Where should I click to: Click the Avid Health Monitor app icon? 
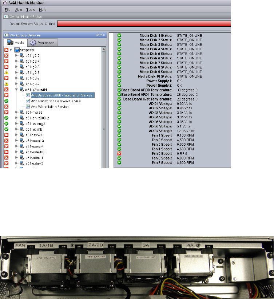pyautogui.click(x=5, y=3)
